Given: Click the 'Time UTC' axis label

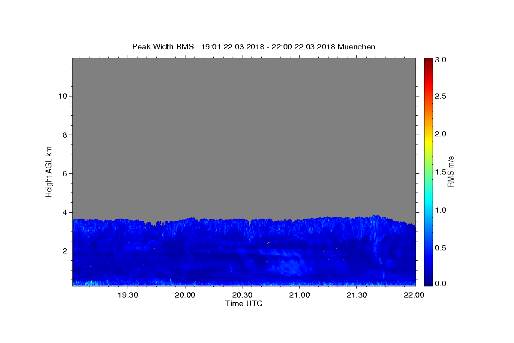Looking at the screenshot, I should click(244, 304).
